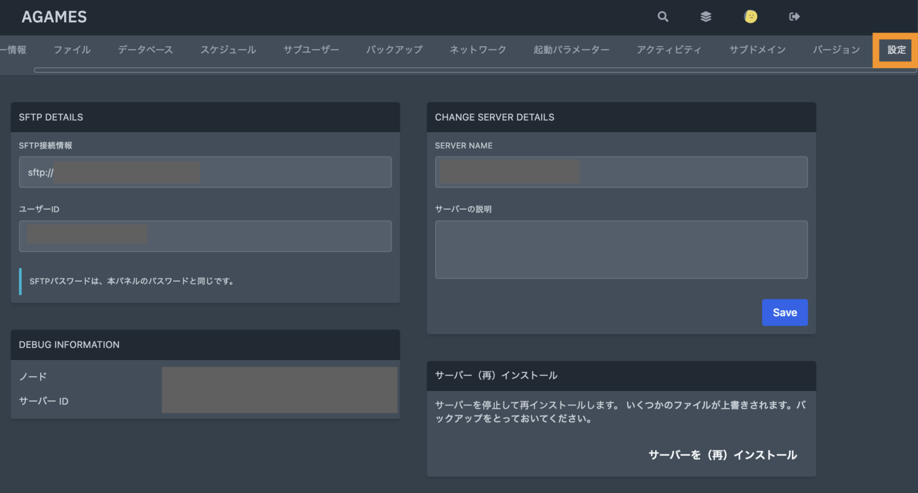Image resolution: width=918 pixels, height=493 pixels.
Task: View the アクティビティ tab
Action: click(x=669, y=50)
